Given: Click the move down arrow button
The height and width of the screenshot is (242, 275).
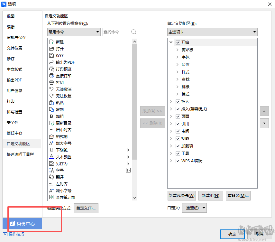Looking at the screenshot, I should pyautogui.click(x=264, y=123).
